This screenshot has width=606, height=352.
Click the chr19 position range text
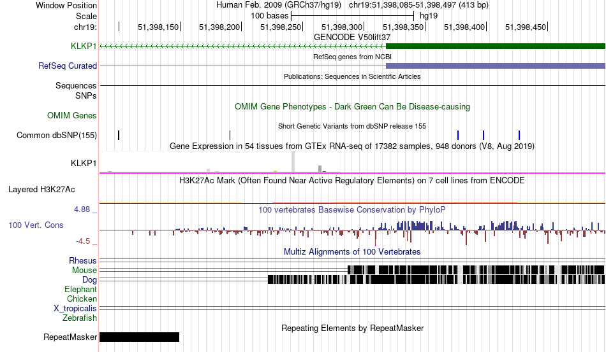pos(418,5)
